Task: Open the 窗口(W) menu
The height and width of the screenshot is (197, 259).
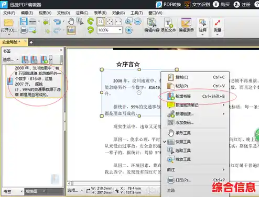Action: click(x=155, y=13)
